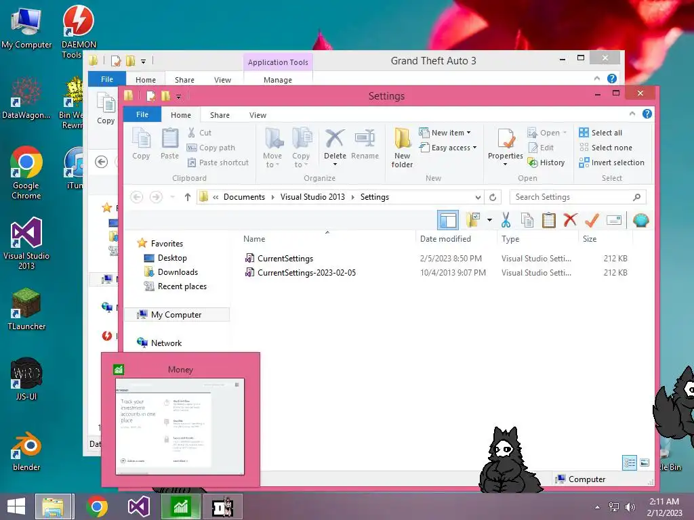Click the Up one level arrow
This screenshot has height=520, width=694.
[x=188, y=197]
